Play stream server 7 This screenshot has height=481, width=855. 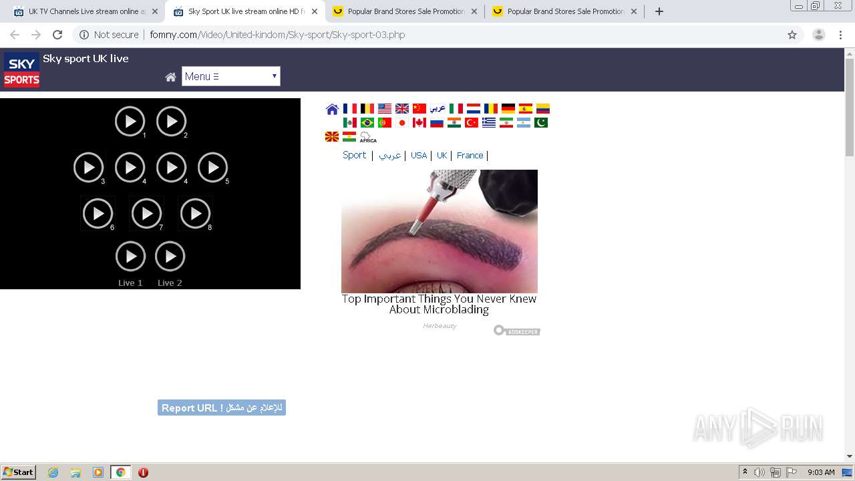pos(147,214)
